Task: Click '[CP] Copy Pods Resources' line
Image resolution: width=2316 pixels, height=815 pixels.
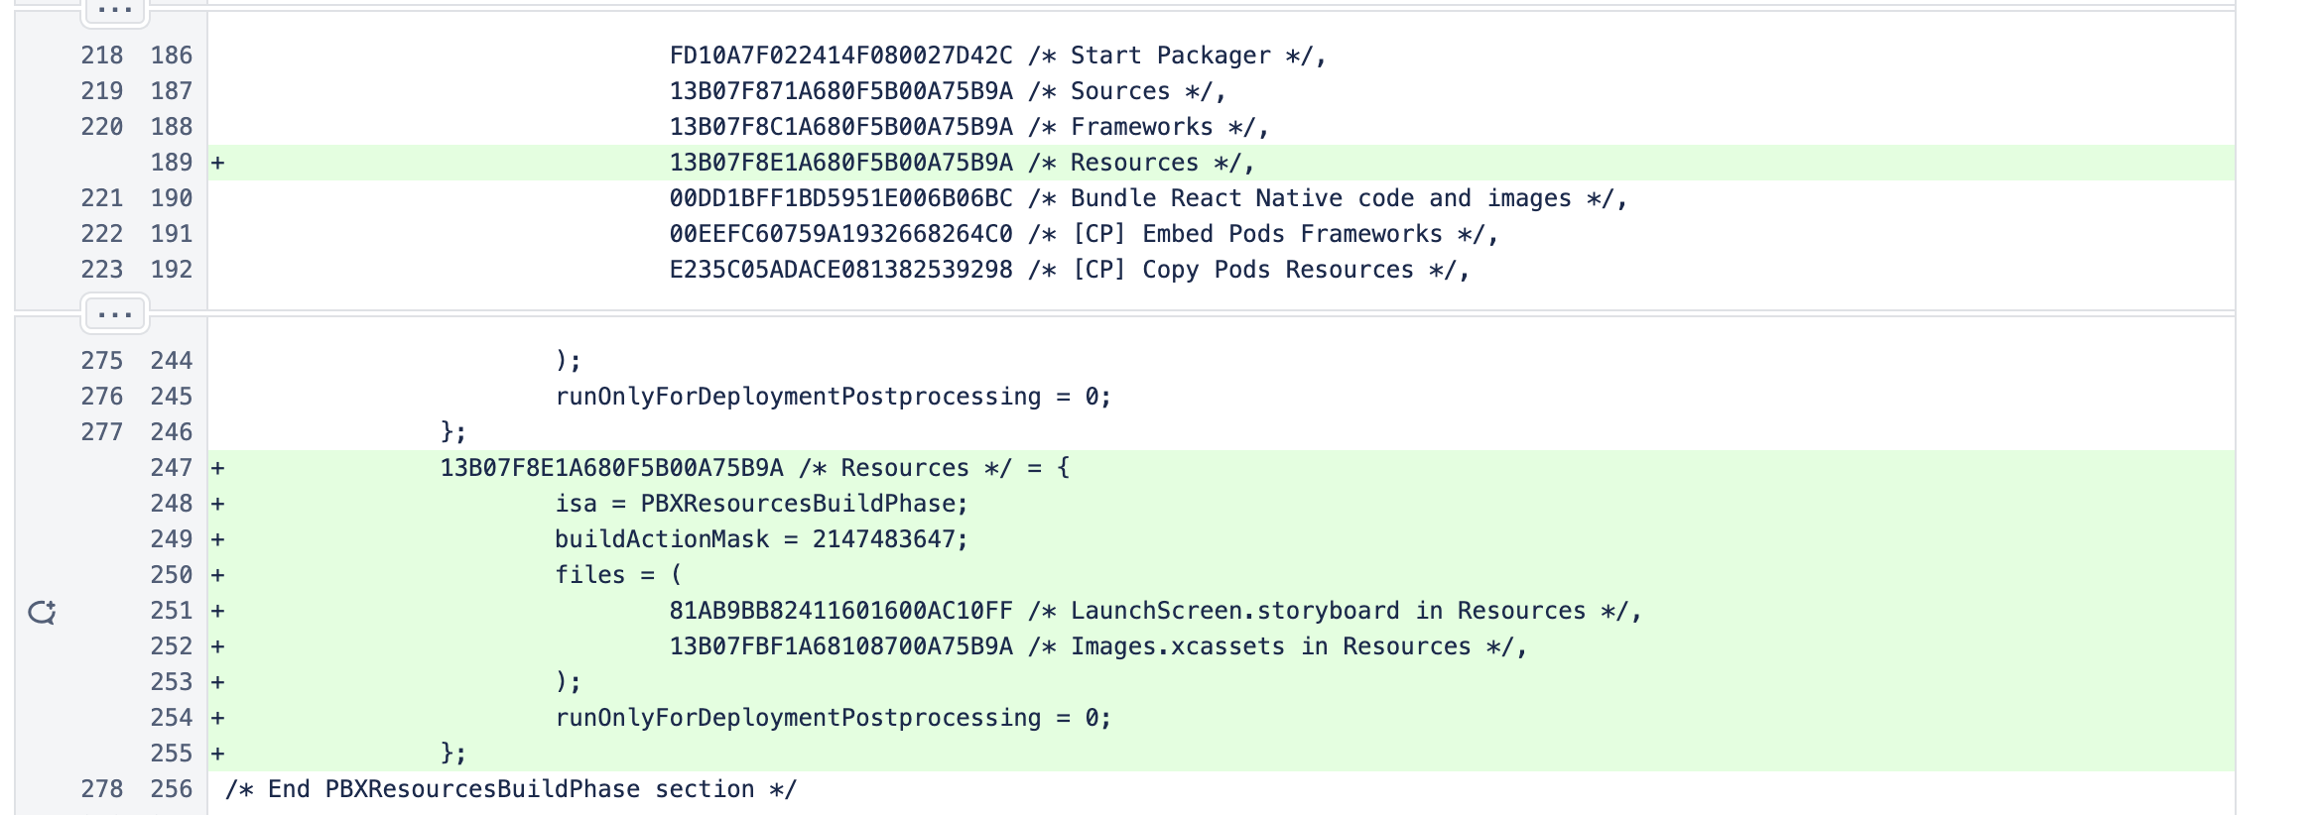Action: pos(1069,270)
